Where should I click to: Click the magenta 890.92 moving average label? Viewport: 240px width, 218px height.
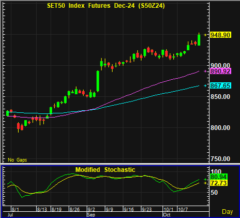pos(220,71)
